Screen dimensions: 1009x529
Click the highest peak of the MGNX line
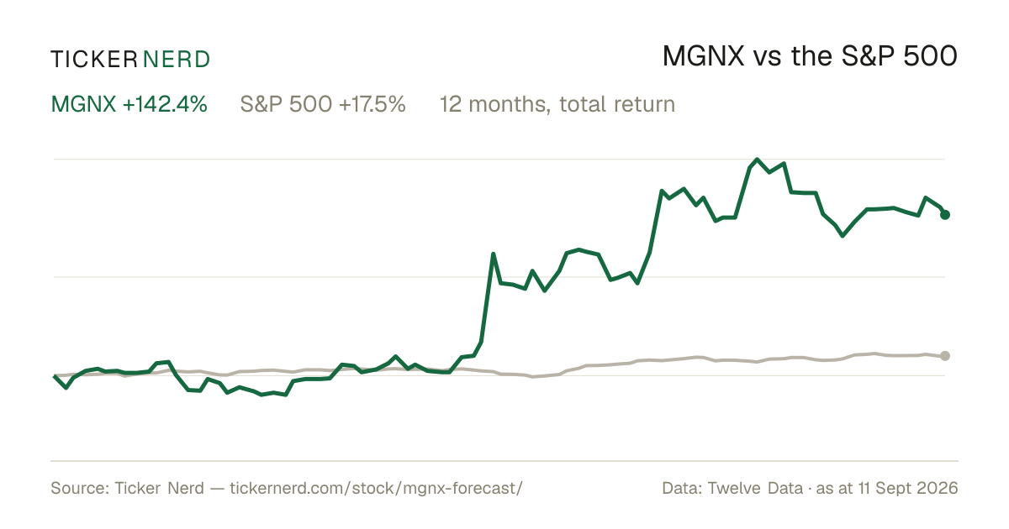pyautogui.click(x=758, y=159)
